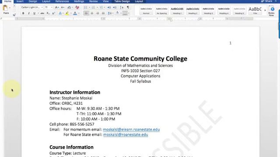Open the moskalsl@elearn.roanestate.edu link

(x=131, y=130)
